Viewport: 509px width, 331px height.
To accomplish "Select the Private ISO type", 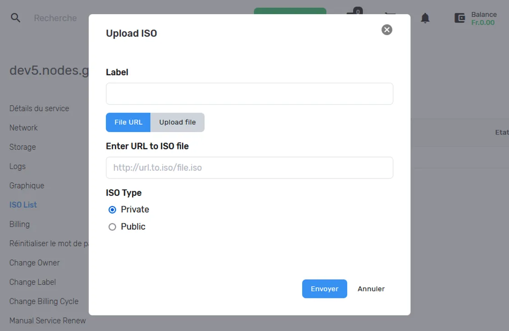I will (x=112, y=210).
